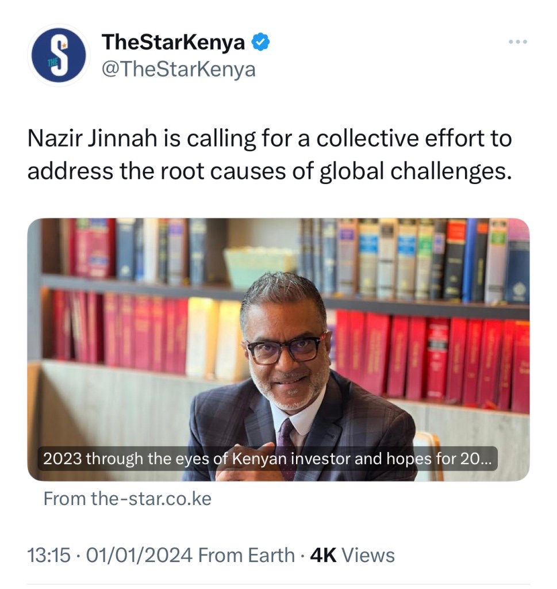Click the blue verified checkmark badge
The width and height of the screenshot is (557, 589).
(x=260, y=42)
